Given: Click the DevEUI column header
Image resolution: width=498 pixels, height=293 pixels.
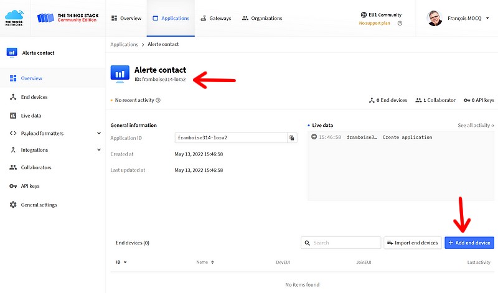Looking at the screenshot, I should (283, 263).
